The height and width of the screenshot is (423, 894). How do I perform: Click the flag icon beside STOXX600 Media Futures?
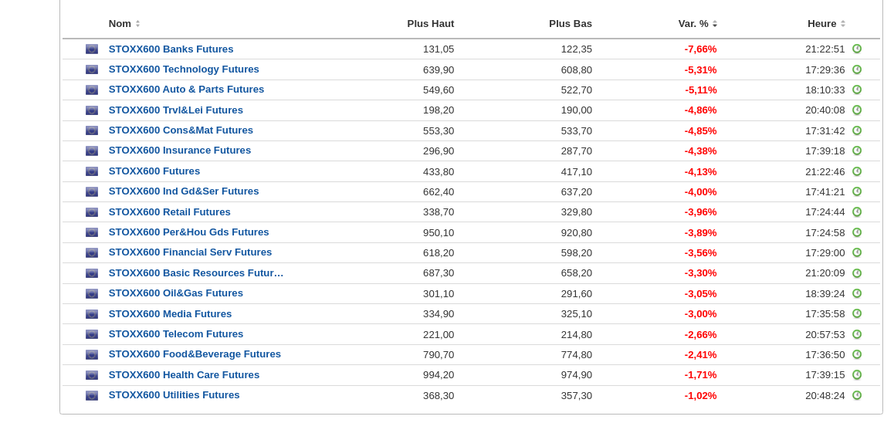point(92,314)
